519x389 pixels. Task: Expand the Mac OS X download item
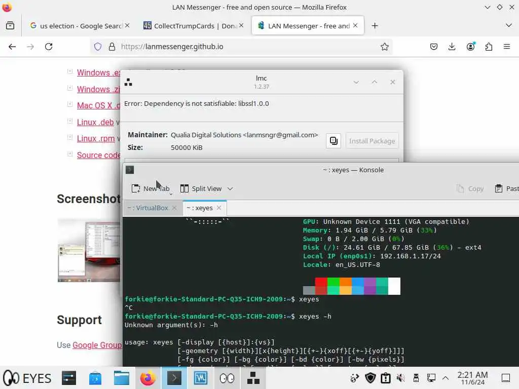70,104
